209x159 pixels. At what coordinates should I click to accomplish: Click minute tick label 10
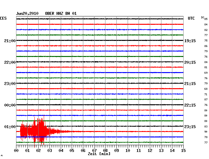click(128, 150)
